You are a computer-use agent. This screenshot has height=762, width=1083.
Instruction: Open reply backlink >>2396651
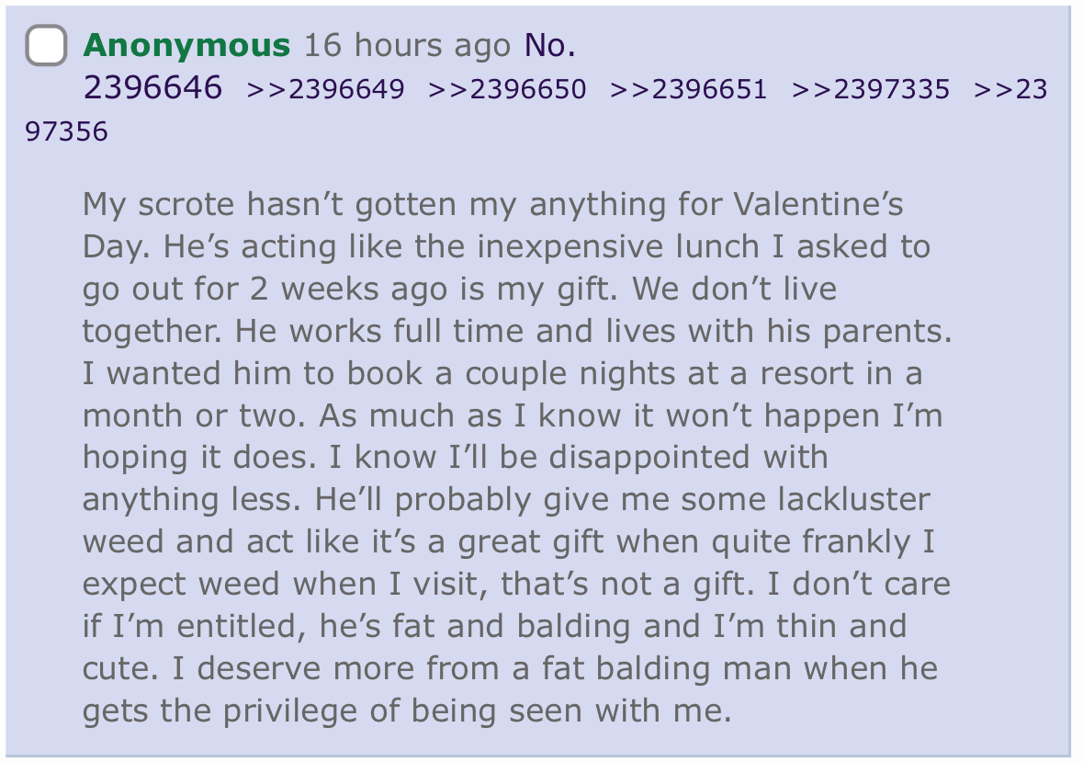(689, 89)
